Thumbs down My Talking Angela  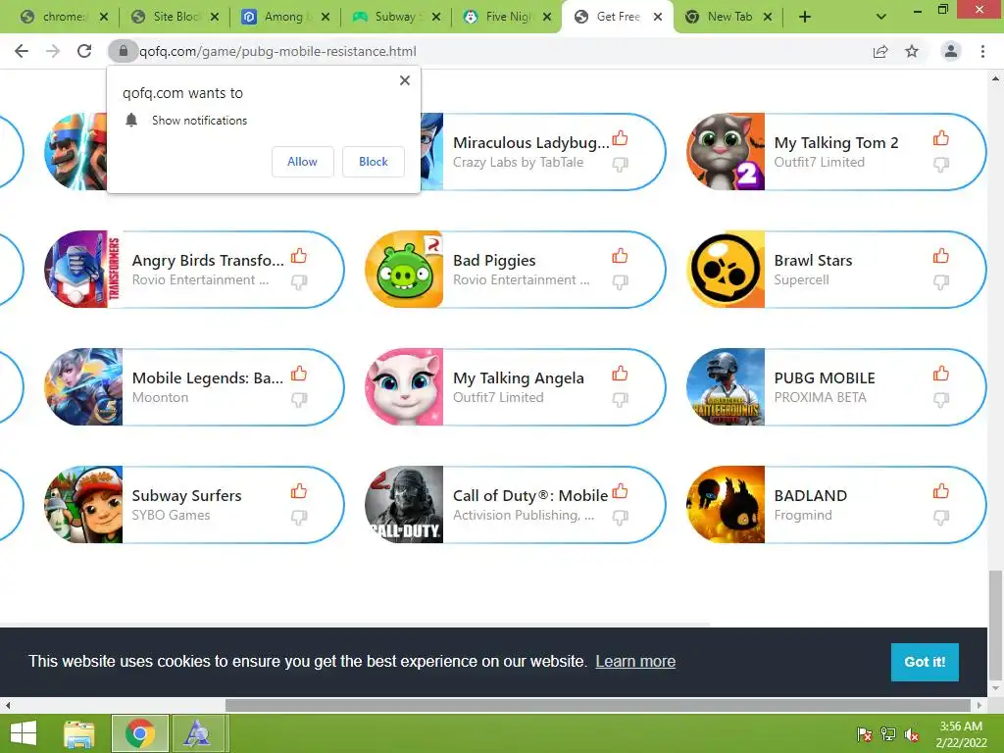[620, 400]
